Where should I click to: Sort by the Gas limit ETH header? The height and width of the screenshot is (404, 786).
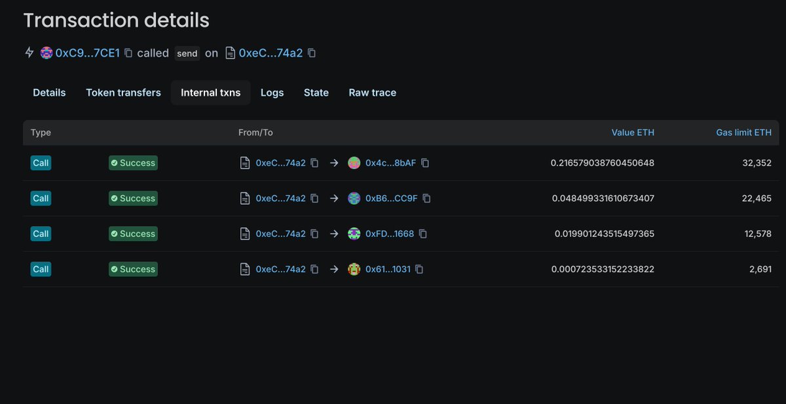point(743,132)
